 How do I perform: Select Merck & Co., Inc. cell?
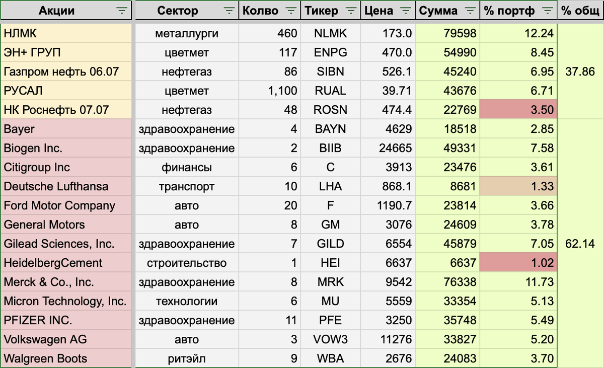[66, 282]
